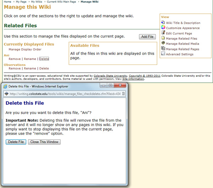Viewport: 213px width, 188px height.
Task: Click the Manage Related Media icon
Action: (x=163, y=43)
